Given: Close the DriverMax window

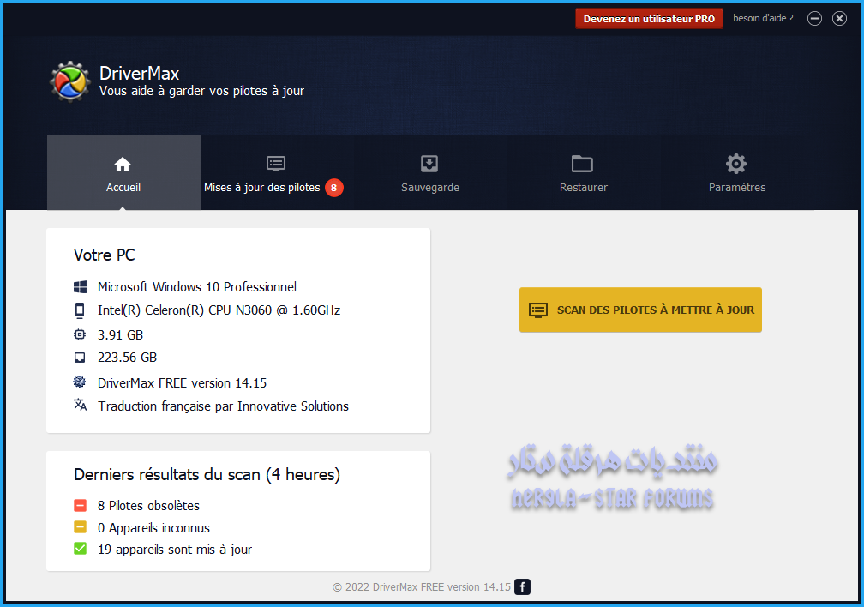Looking at the screenshot, I should pos(839,19).
